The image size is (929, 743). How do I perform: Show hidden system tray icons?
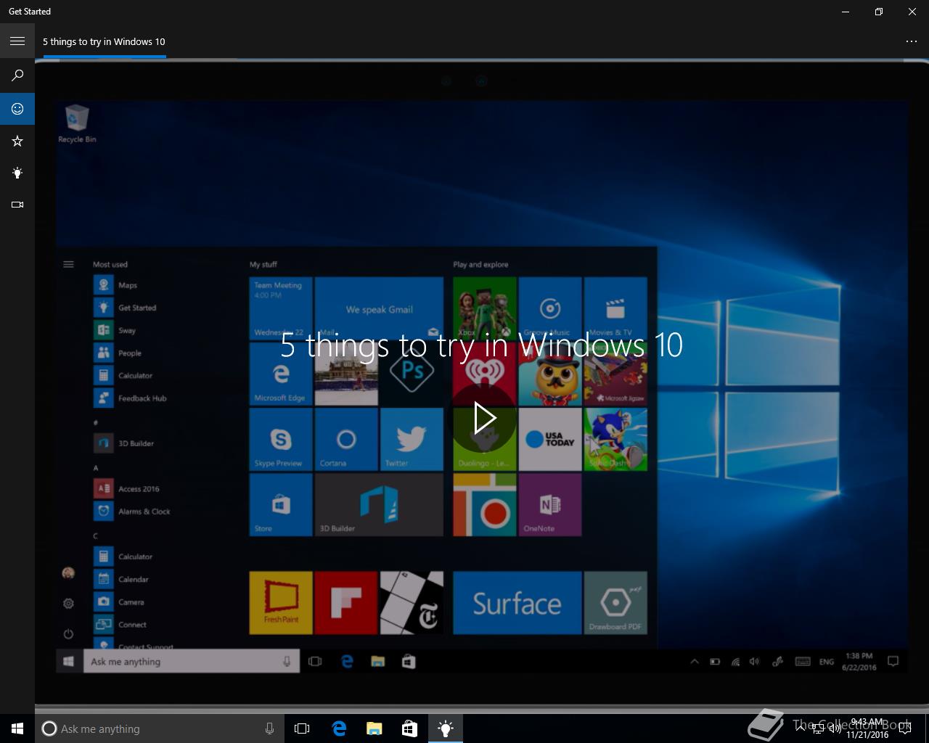(x=801, y=728)
